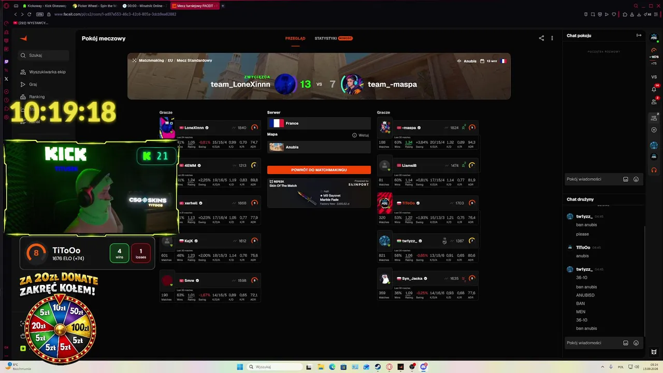Image resolution: width=663 pixels, height=373 pixels.
Task: Open the friends list icon in the right rail
Action: [x=654, y=102]
